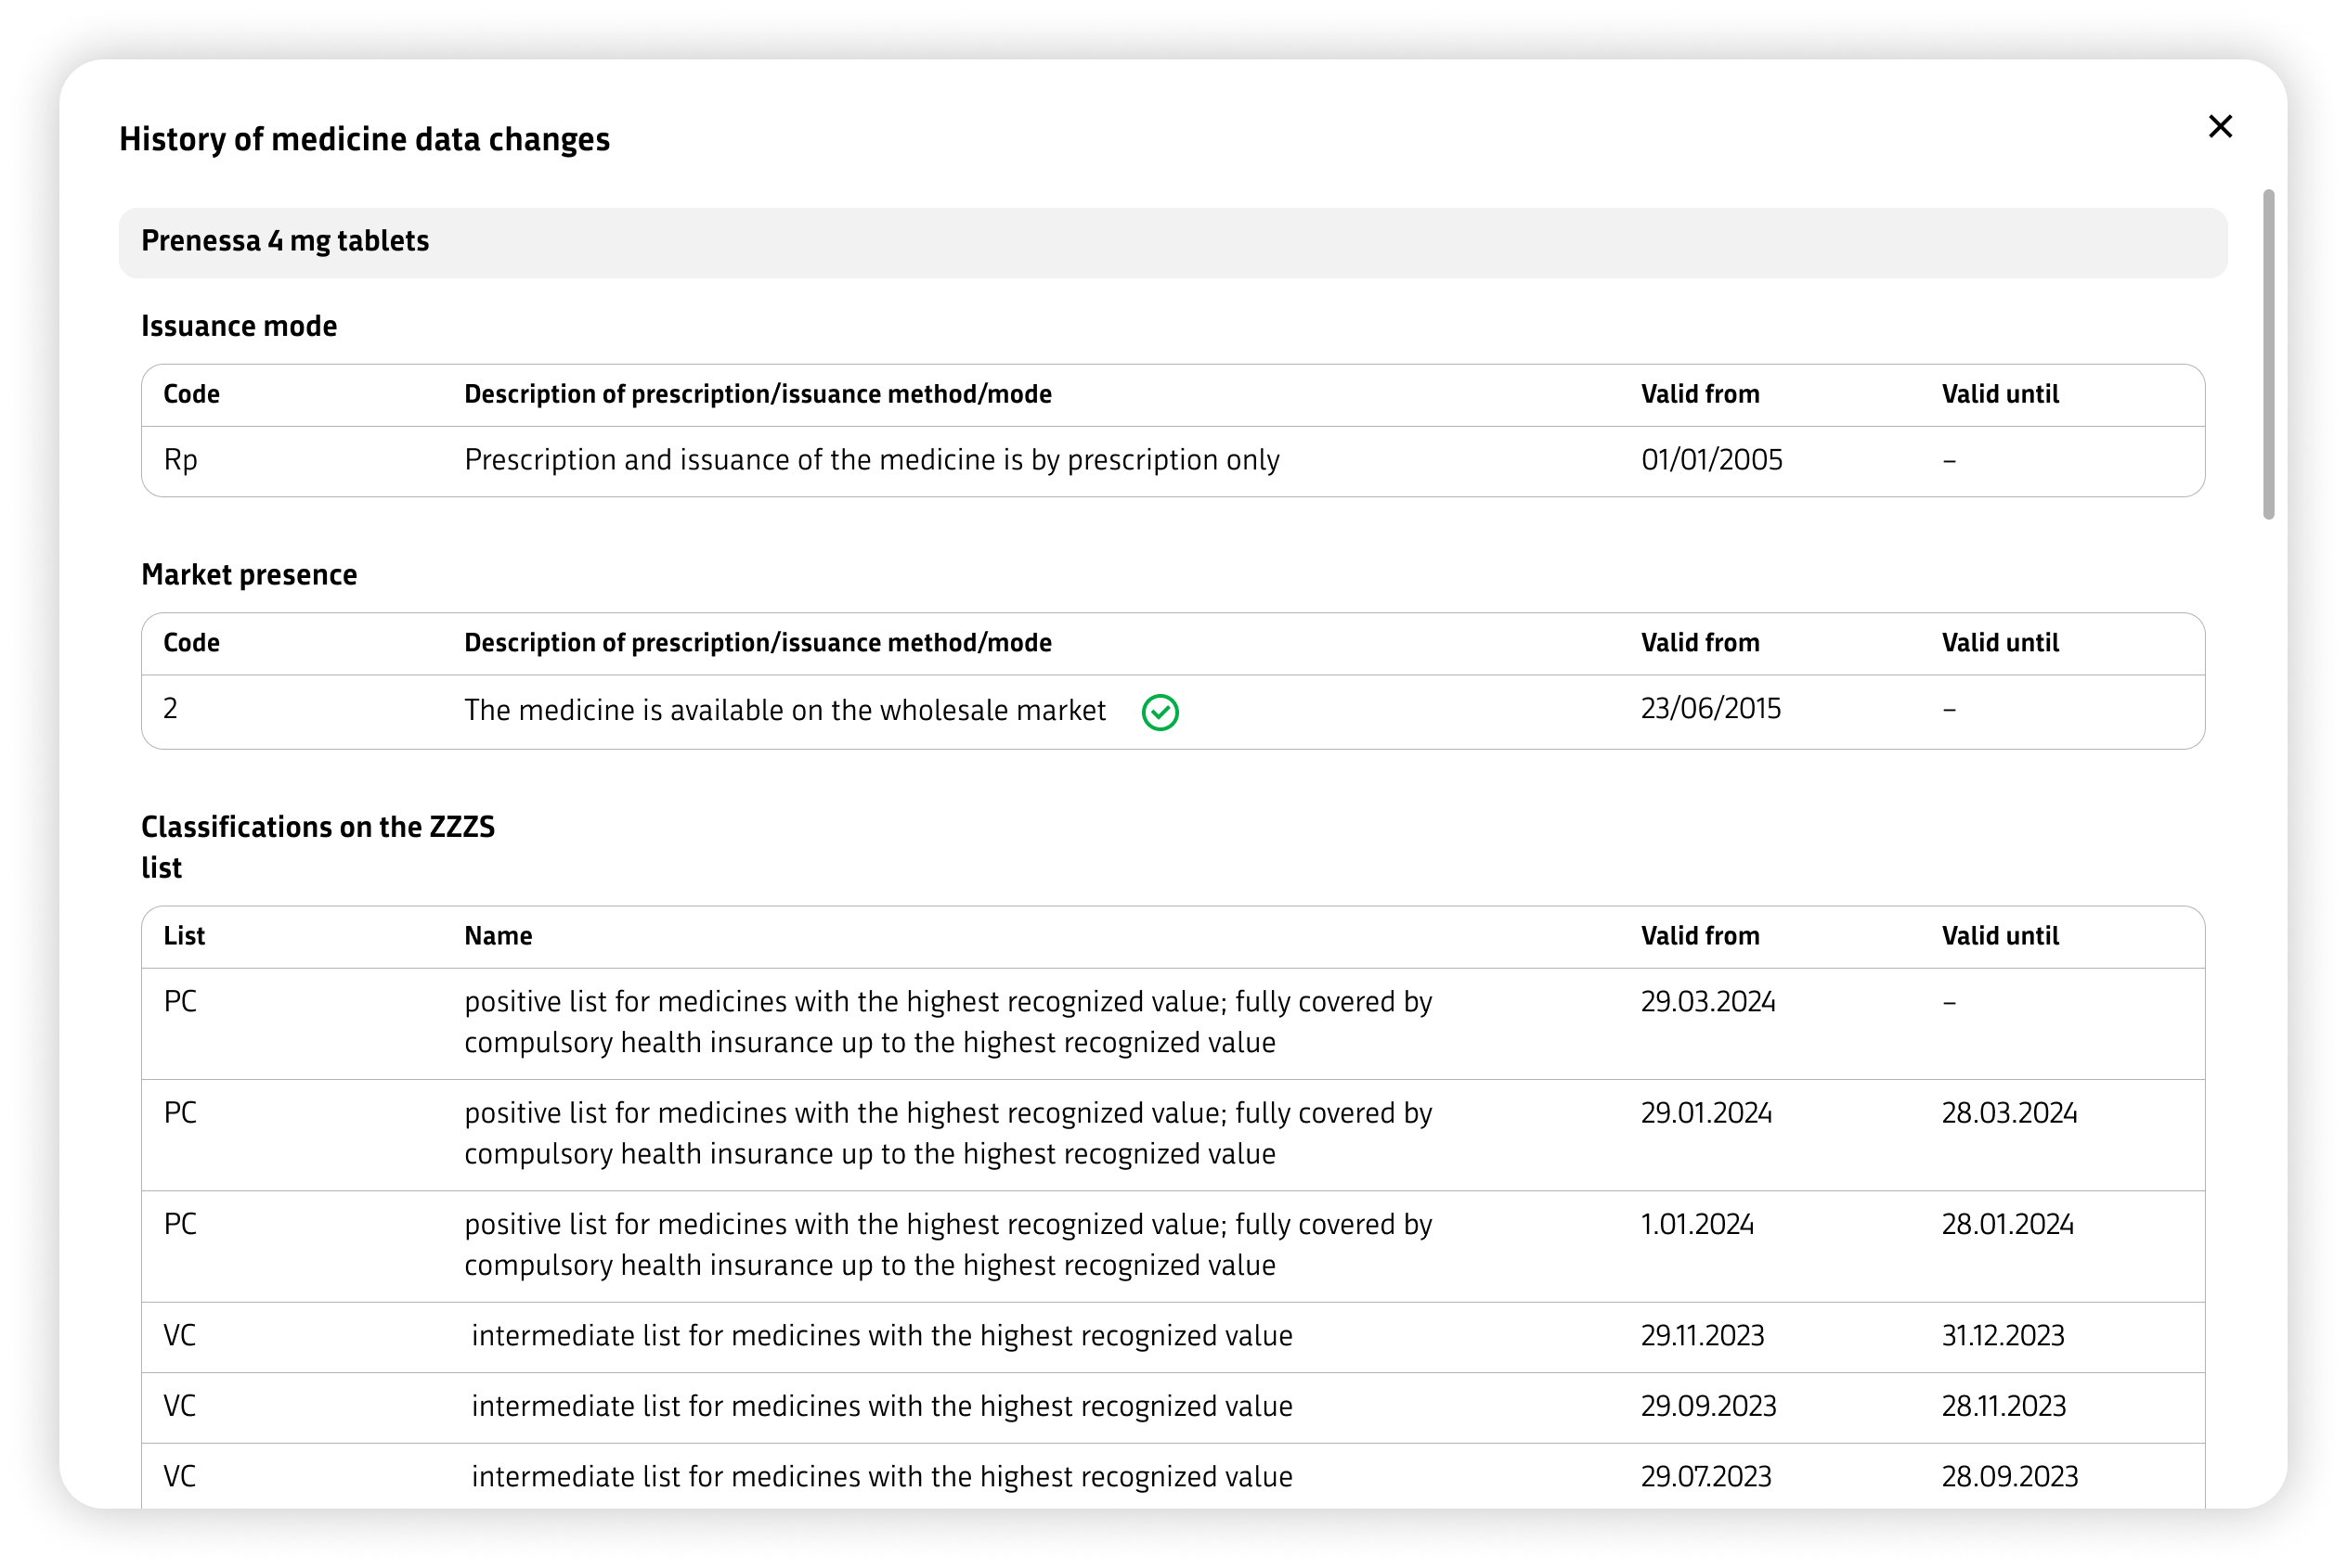Click the market presence code 2 row
Screen dimensions: 2347x1568
1173,711
